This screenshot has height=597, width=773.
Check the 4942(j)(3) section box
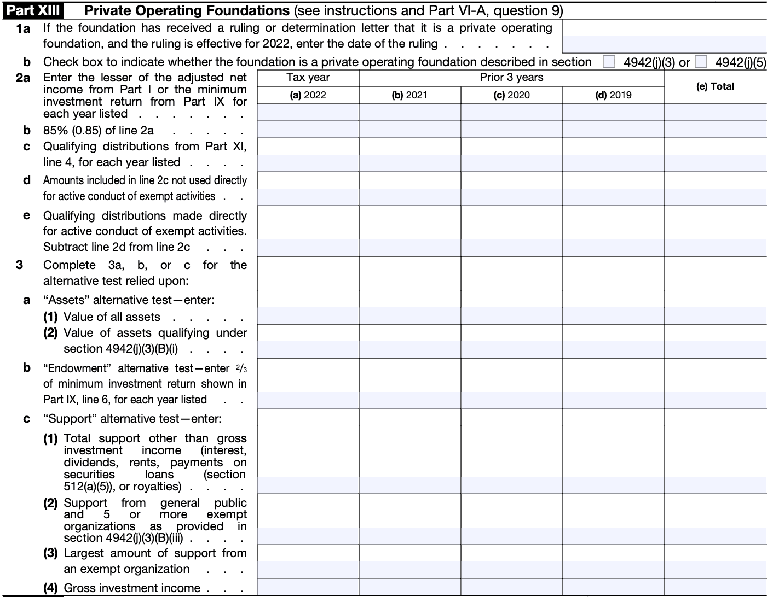pyautogui.click(x=609, y=62)
